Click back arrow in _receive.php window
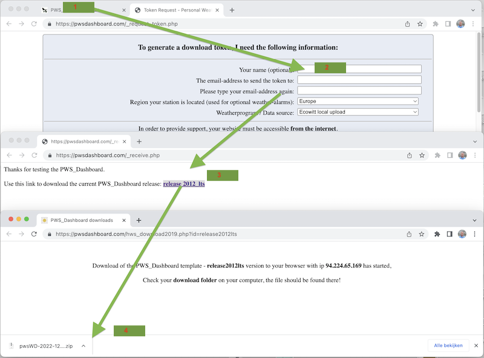The image size is (484, 358). [x=9, y=155]
